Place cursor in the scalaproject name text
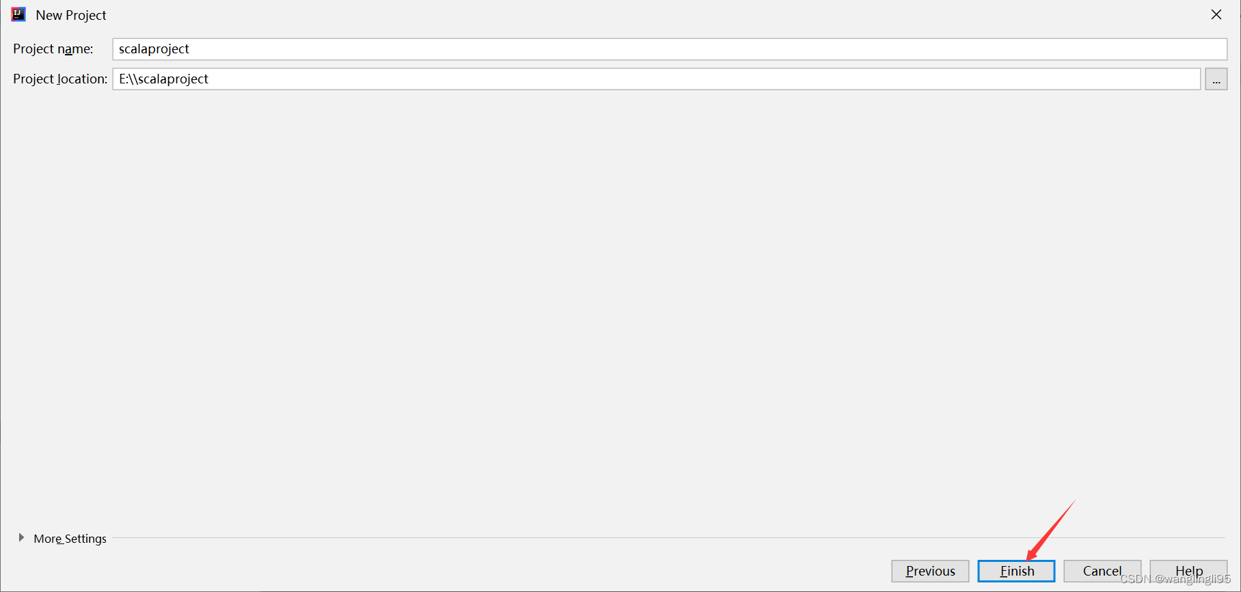1241x592 pixels. tap(154, 49)
